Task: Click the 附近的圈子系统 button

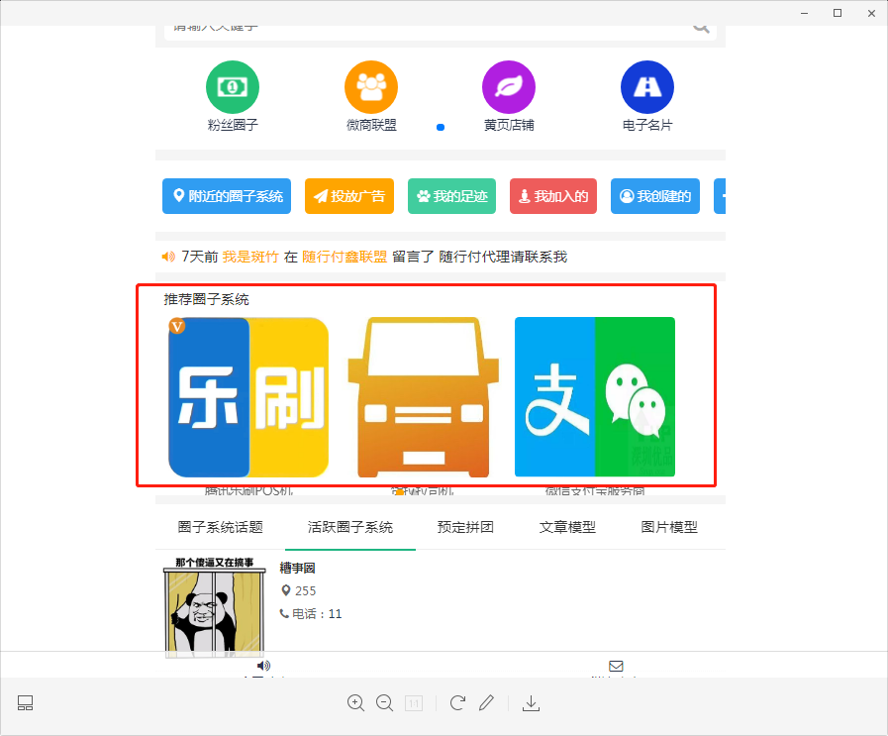Action: point(228,196)
